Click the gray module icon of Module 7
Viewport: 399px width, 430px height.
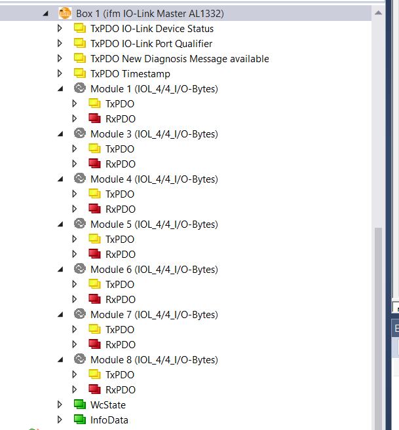80,314
